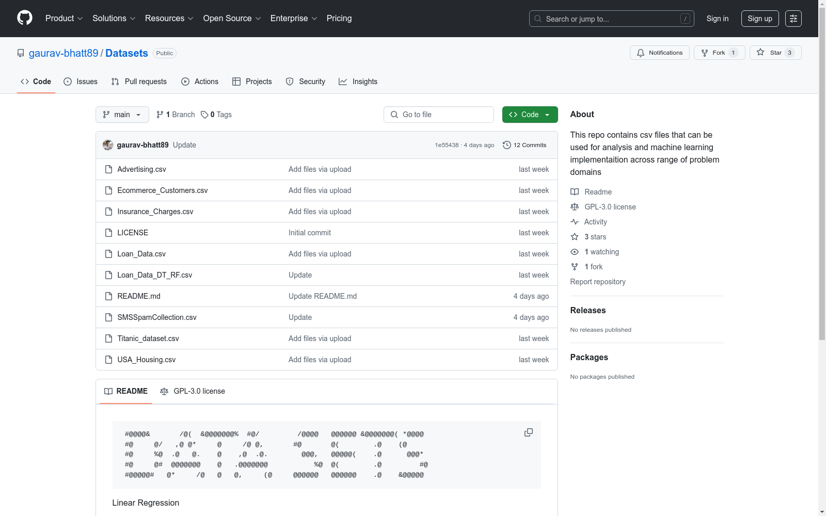The height and width of the screenshot is (516, 826).
Task: Click the eye icon beside 1 watching
Action: 575,252
